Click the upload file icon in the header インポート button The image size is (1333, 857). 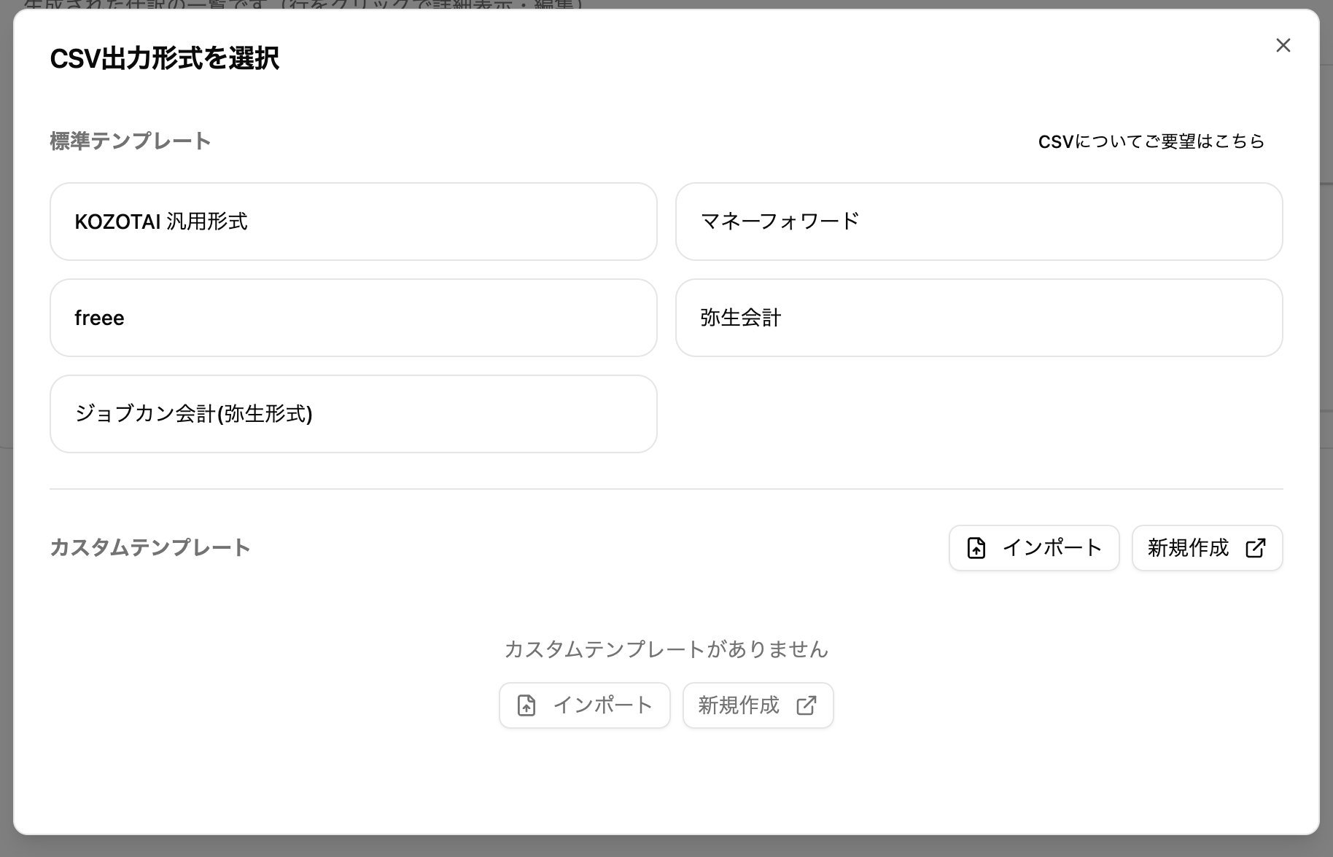(x=976, y=548)
